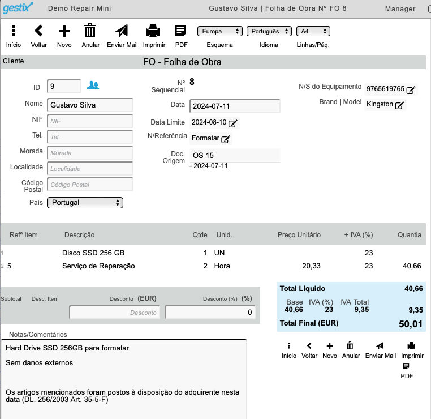Click the Nome field Gustavo Silva

[90, 105]
